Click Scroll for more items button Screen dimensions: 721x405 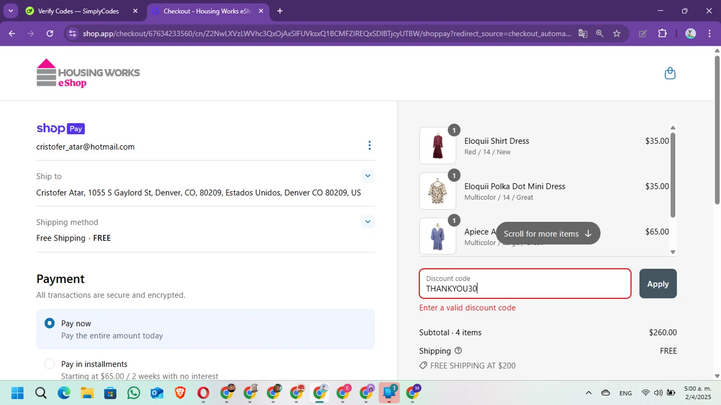pyautogui.click(x=548, y=233)
